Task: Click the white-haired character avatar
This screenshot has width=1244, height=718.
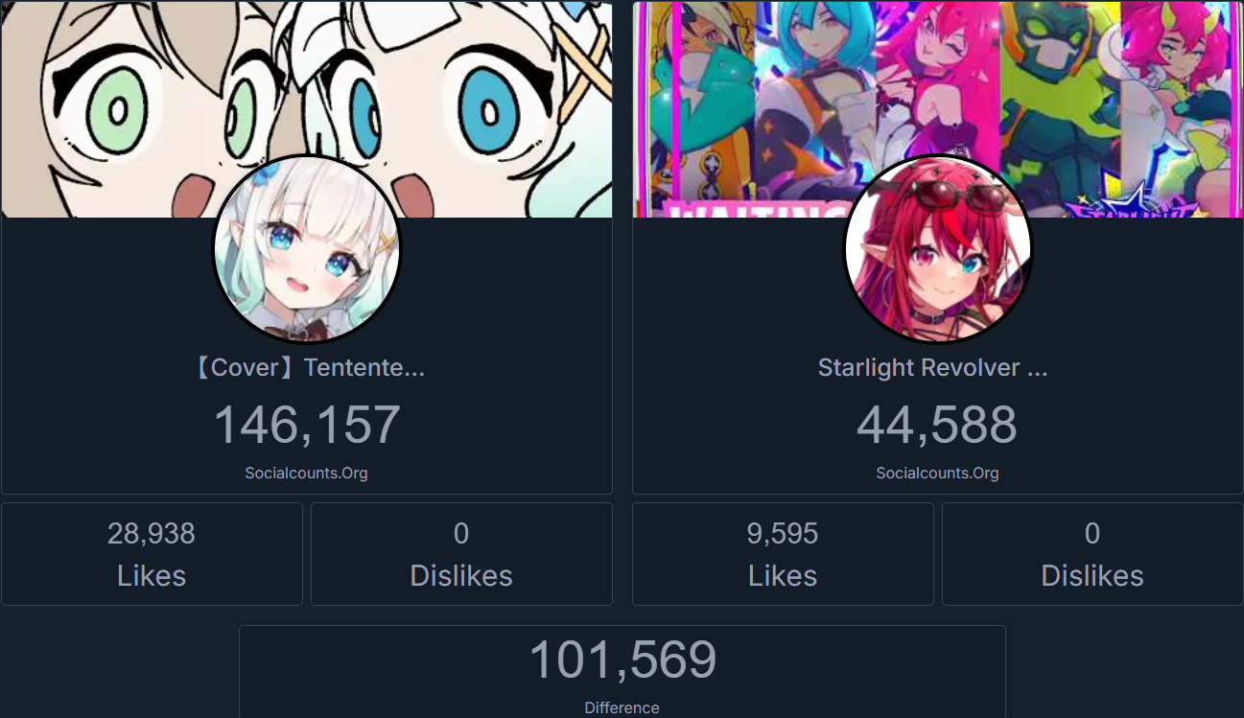Action: pyautogui.click(x=306, y=249)
